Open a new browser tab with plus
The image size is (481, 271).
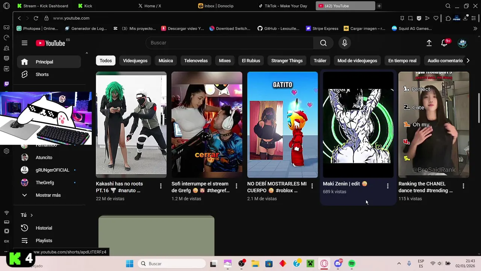(379, 6)
